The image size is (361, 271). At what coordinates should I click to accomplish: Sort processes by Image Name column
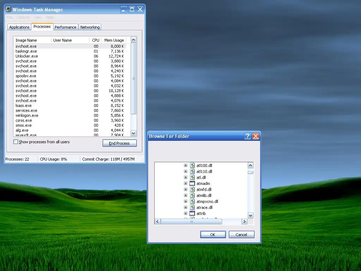click(32, 40)
